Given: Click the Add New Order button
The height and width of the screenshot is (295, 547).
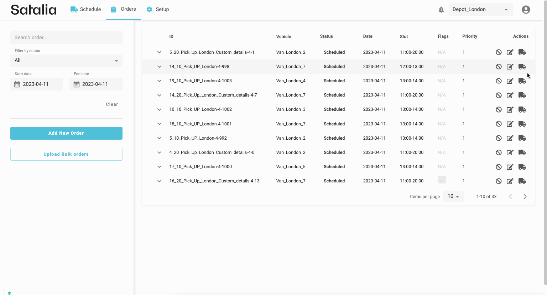Looking at the screenshot, I should 66,133.
